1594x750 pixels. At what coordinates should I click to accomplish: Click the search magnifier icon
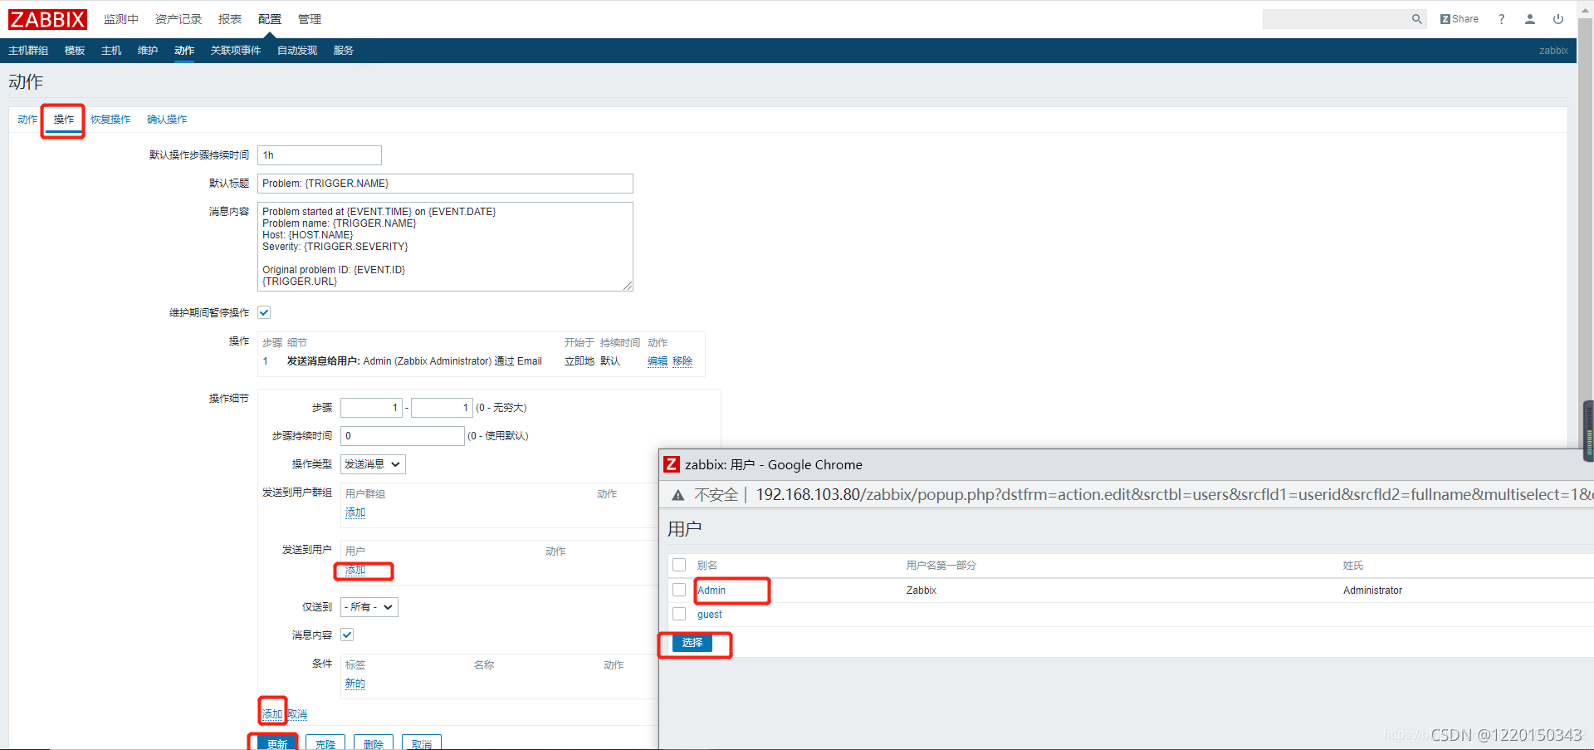(1416, 19)
